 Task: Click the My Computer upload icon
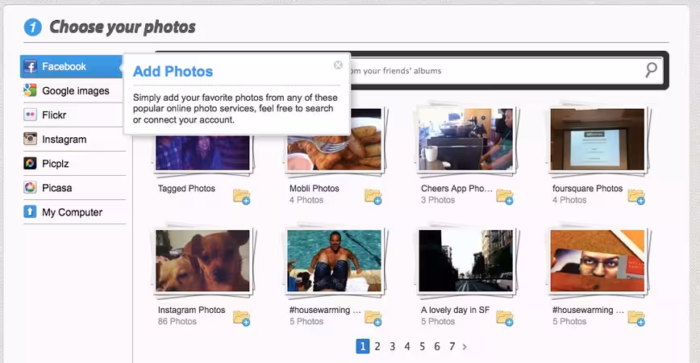[x=30, y=212]
